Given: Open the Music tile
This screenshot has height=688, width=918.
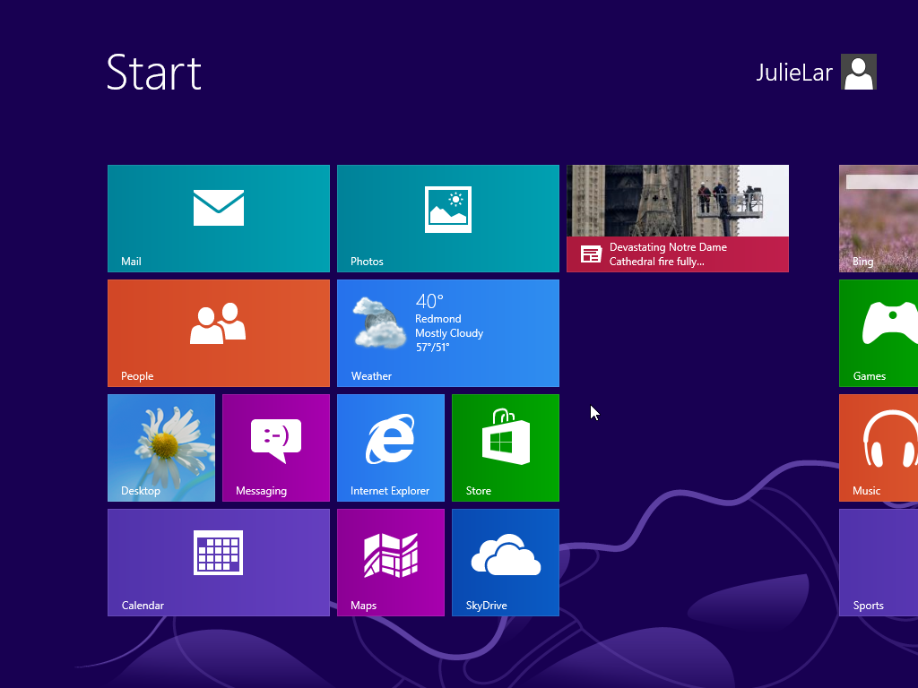Looking at the screenshot, I should (879, 448).
